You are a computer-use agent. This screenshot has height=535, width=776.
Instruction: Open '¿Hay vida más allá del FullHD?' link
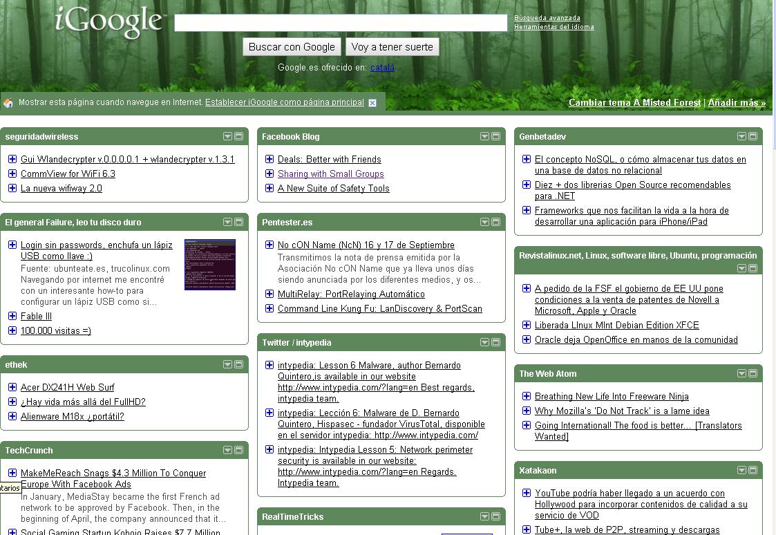click(x=83, y=402)
